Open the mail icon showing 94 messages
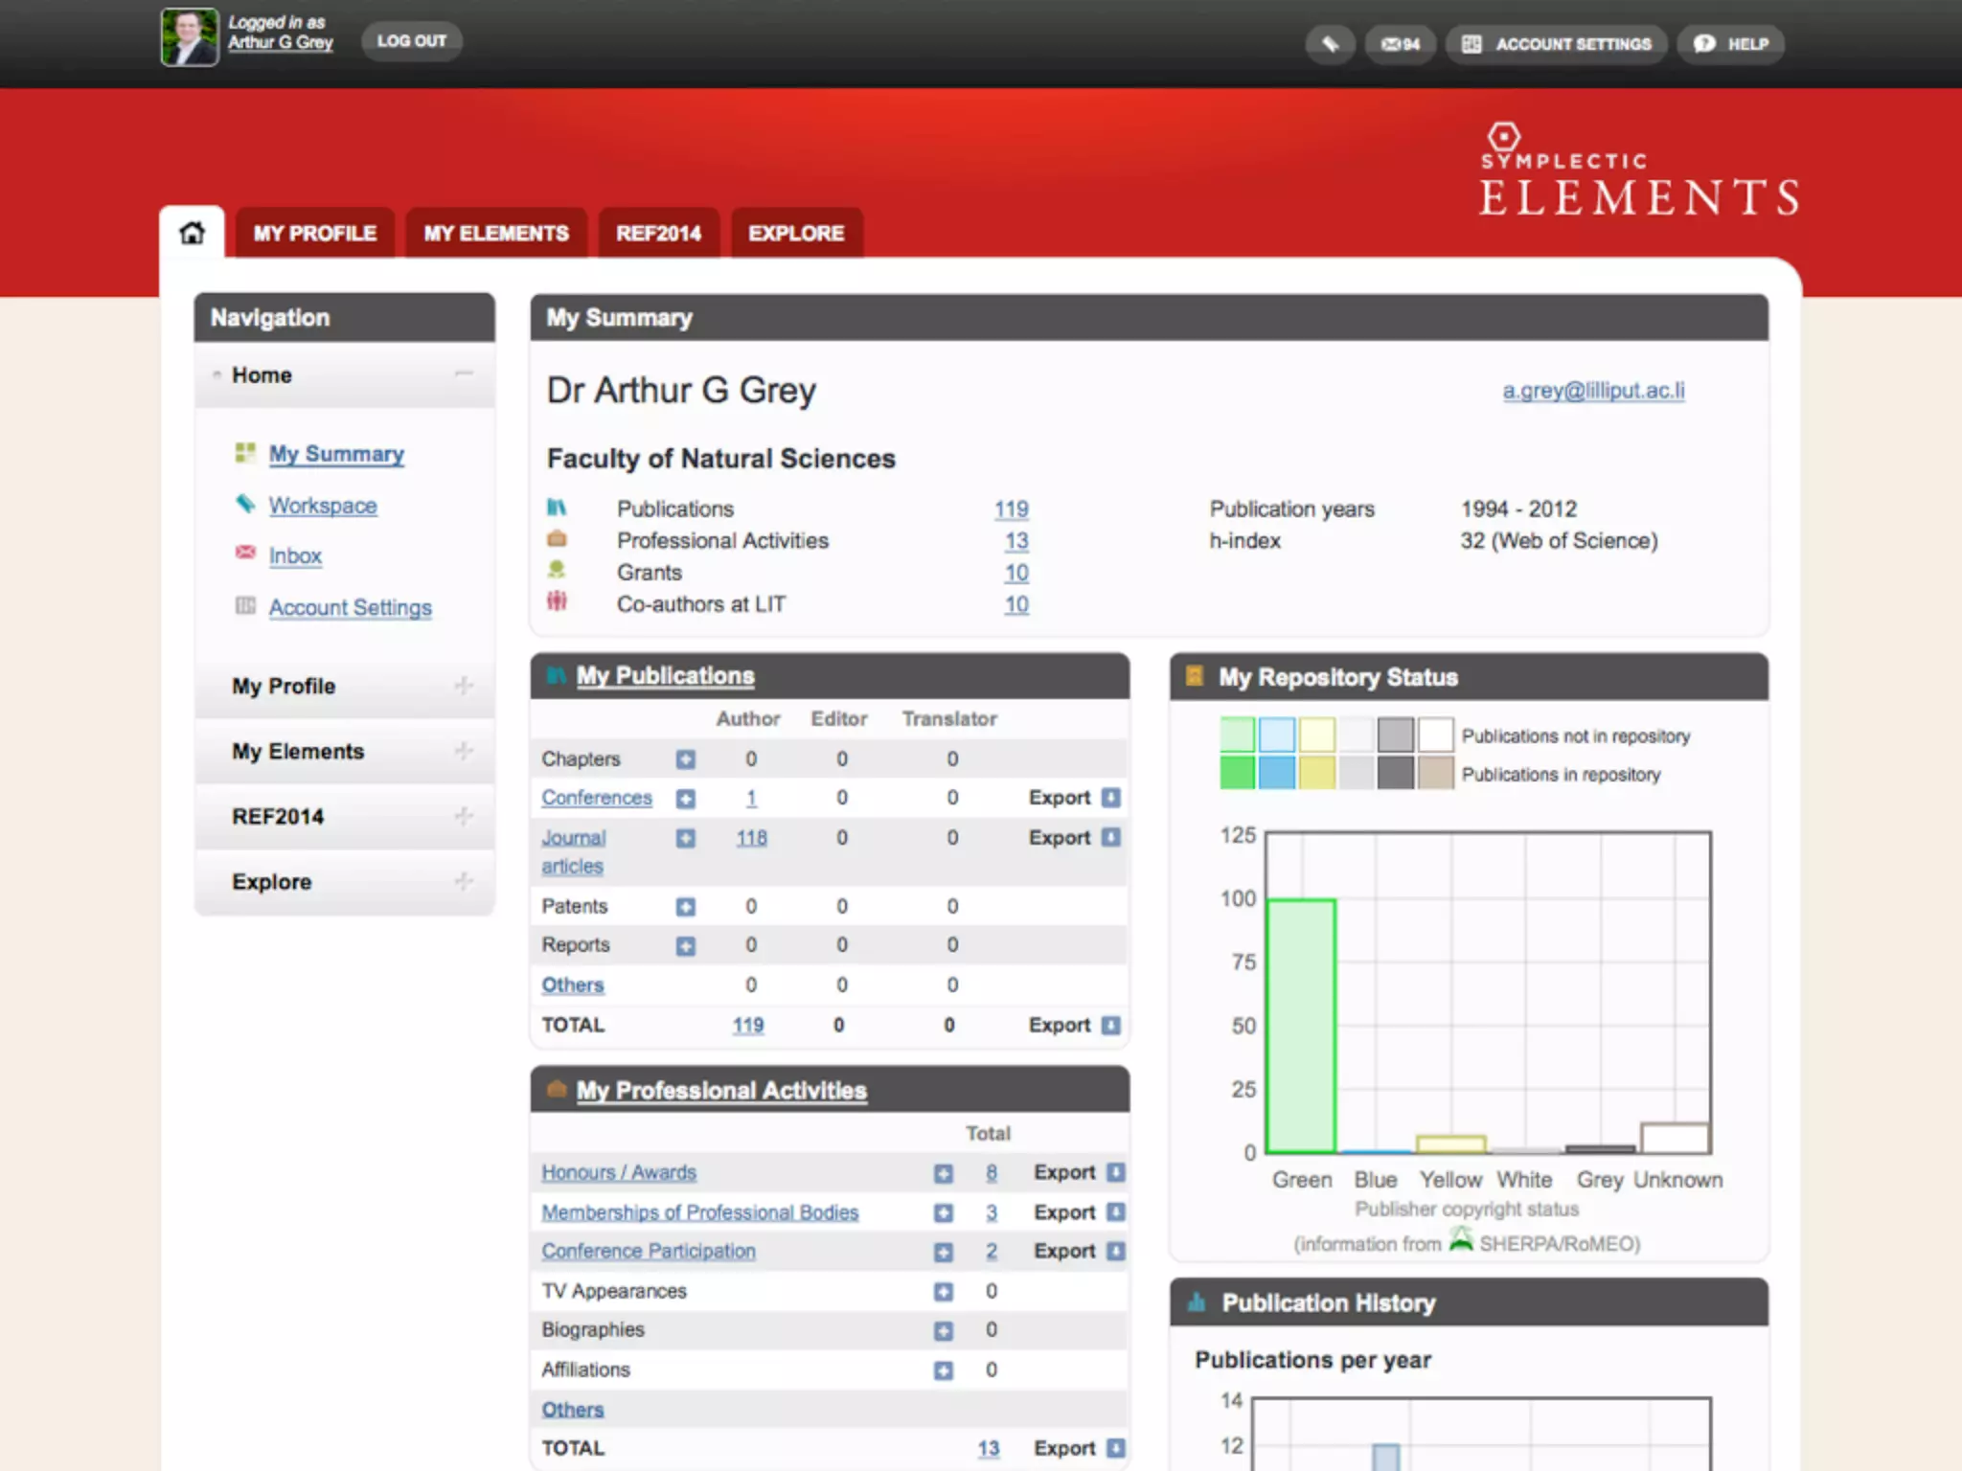This screenshot has height=1471, width=1962. coord(1400,44)
